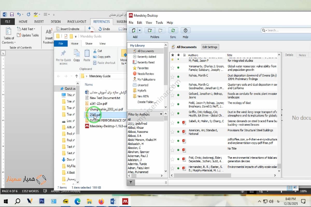Toggle favorite star for Vorosmarty row

[x=173, y=68]
